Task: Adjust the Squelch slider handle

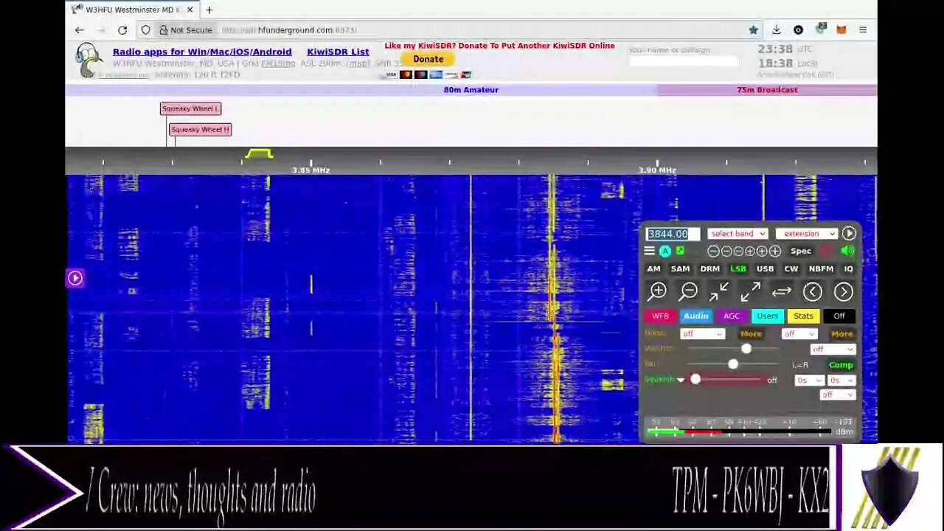Action: (695, 380)
